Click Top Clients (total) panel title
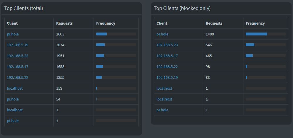Screen dimensions: 293x138 click(24, 8)
